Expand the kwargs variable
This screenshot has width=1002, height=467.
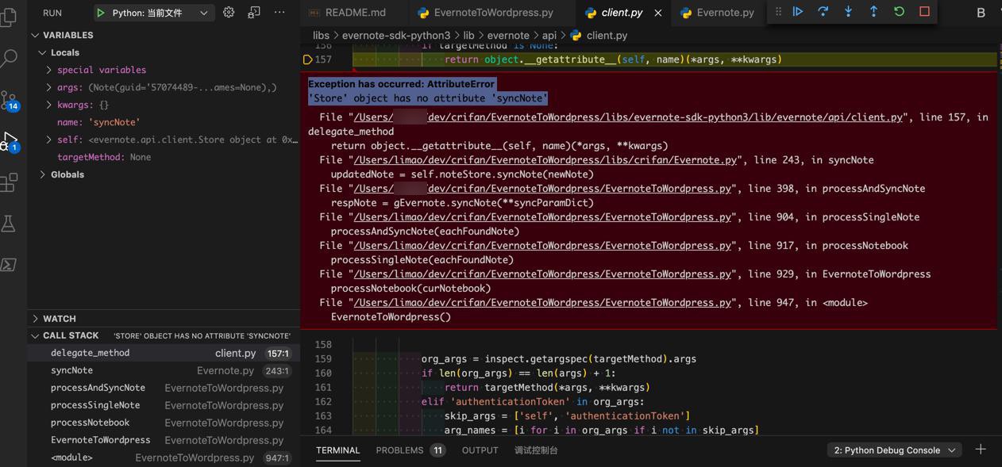pyautogui.click(x=49, y=105)
